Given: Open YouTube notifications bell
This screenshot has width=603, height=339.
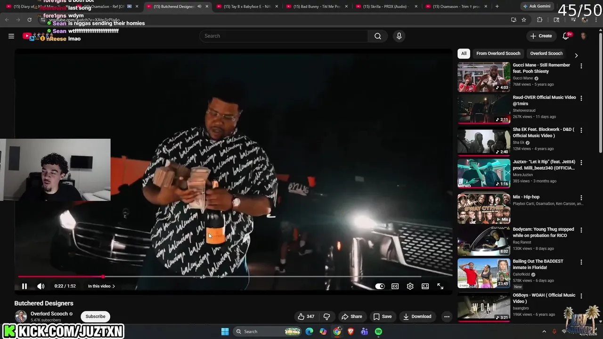Looking at the screenshot, I should point(566,36).
